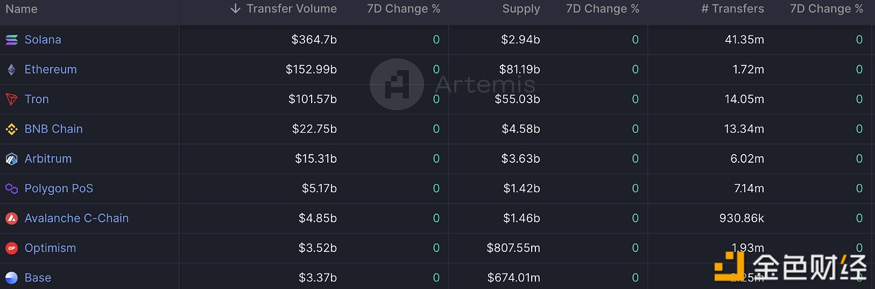This screenshot has width=875, height=289.
Task: Click the Artemis watermark logo
Action: (397, 84)
